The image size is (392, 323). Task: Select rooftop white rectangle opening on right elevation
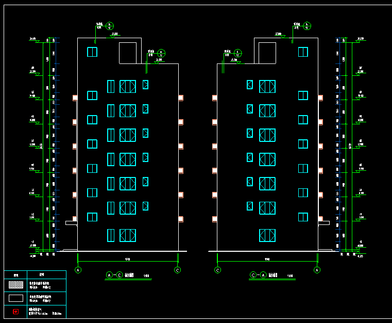pyautogui.click(x=267, y=53)
